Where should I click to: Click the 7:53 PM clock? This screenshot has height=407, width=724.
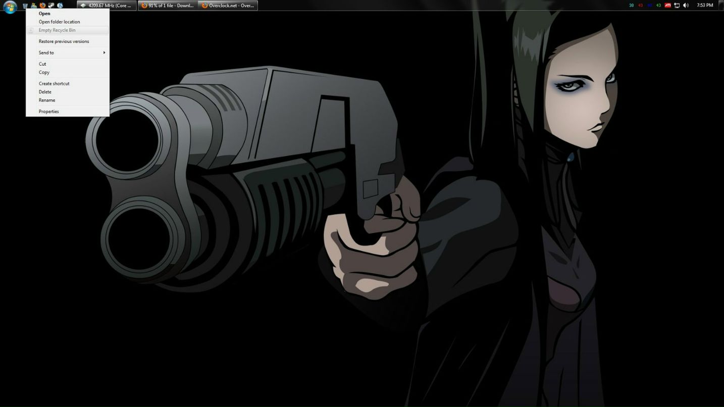coord(705,6)
